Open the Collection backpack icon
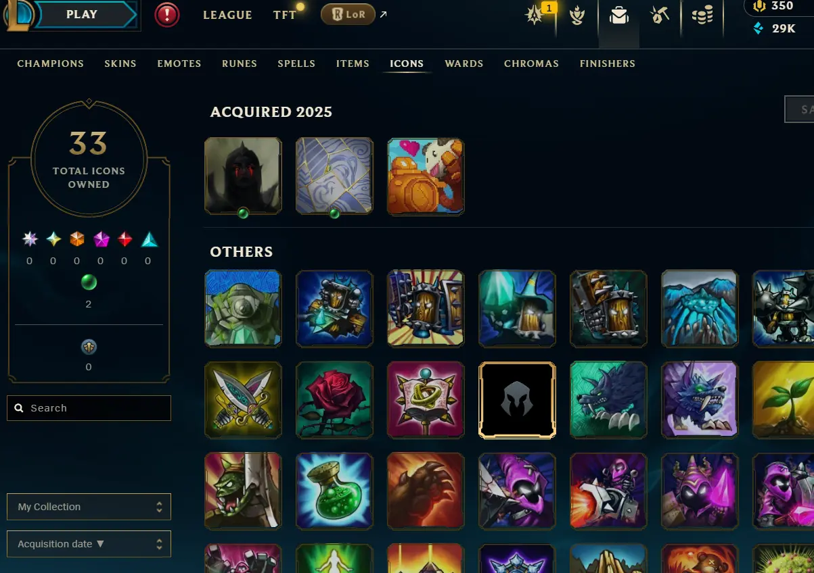The image size is (814, 573). coord(619,15)
